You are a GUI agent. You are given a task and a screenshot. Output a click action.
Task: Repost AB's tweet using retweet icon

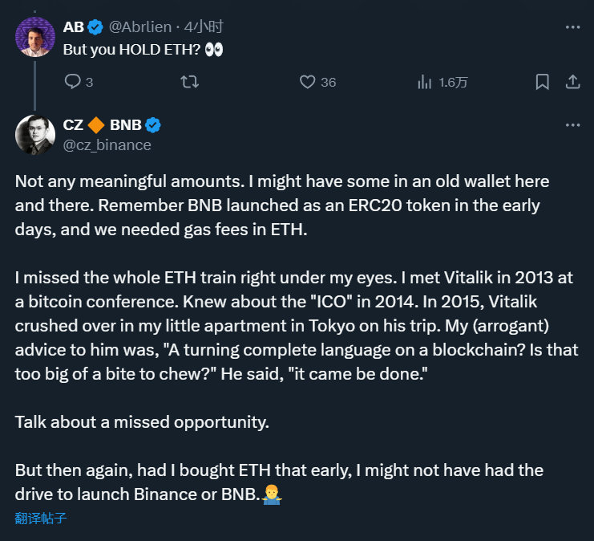[x=190, y=82]
